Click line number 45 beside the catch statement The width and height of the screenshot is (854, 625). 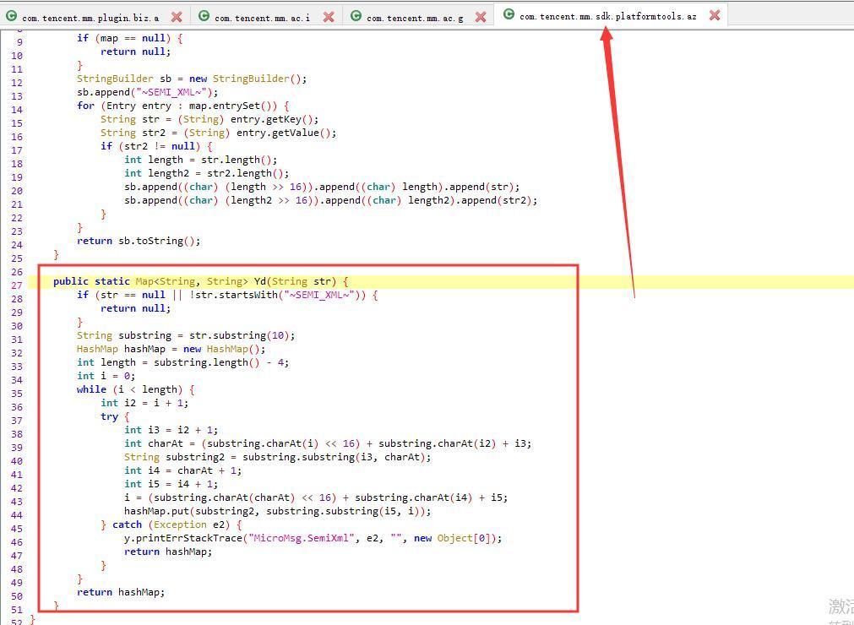click(16, 529)
